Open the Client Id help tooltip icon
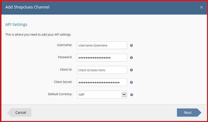Viewport: 208px width, 122px height. point(131,70)
